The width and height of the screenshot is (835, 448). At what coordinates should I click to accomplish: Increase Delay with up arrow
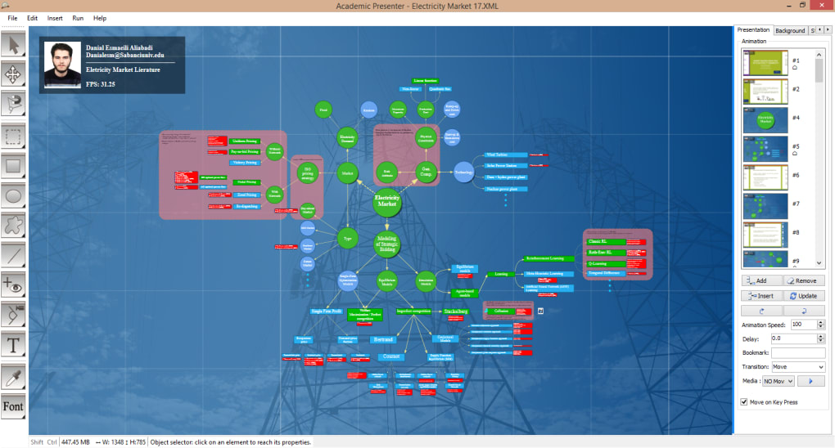tap(820, 336)
